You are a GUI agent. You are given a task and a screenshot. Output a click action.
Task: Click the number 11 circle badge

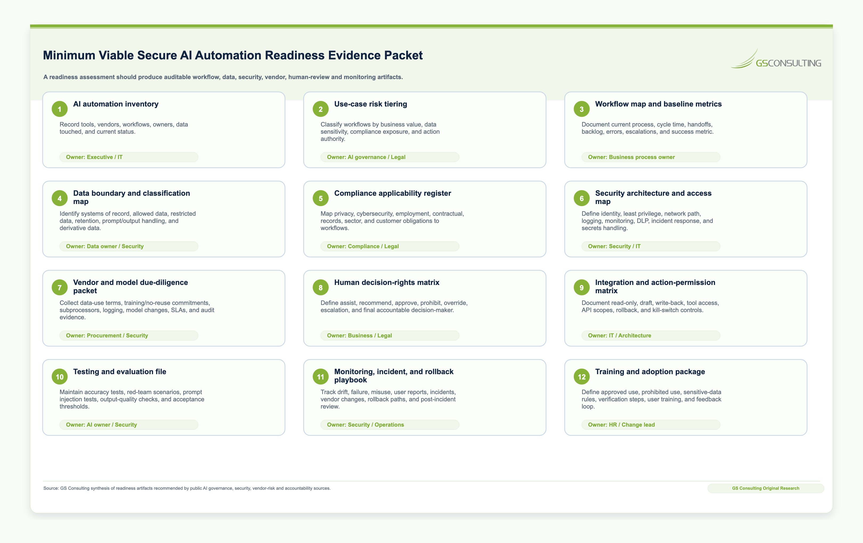pyautogui.click(x=320, y=377)
